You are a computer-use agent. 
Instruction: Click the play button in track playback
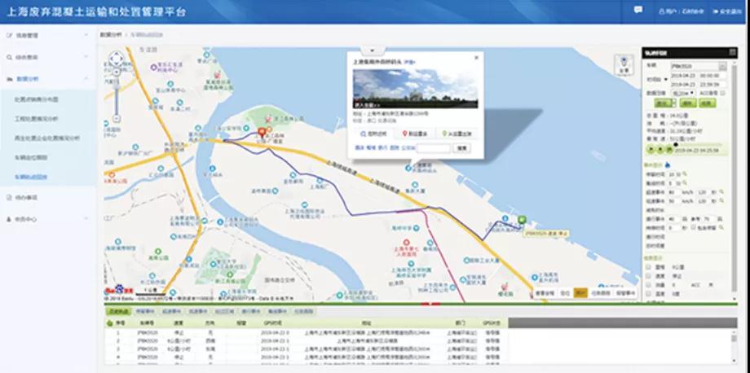(x=651, y=150)
